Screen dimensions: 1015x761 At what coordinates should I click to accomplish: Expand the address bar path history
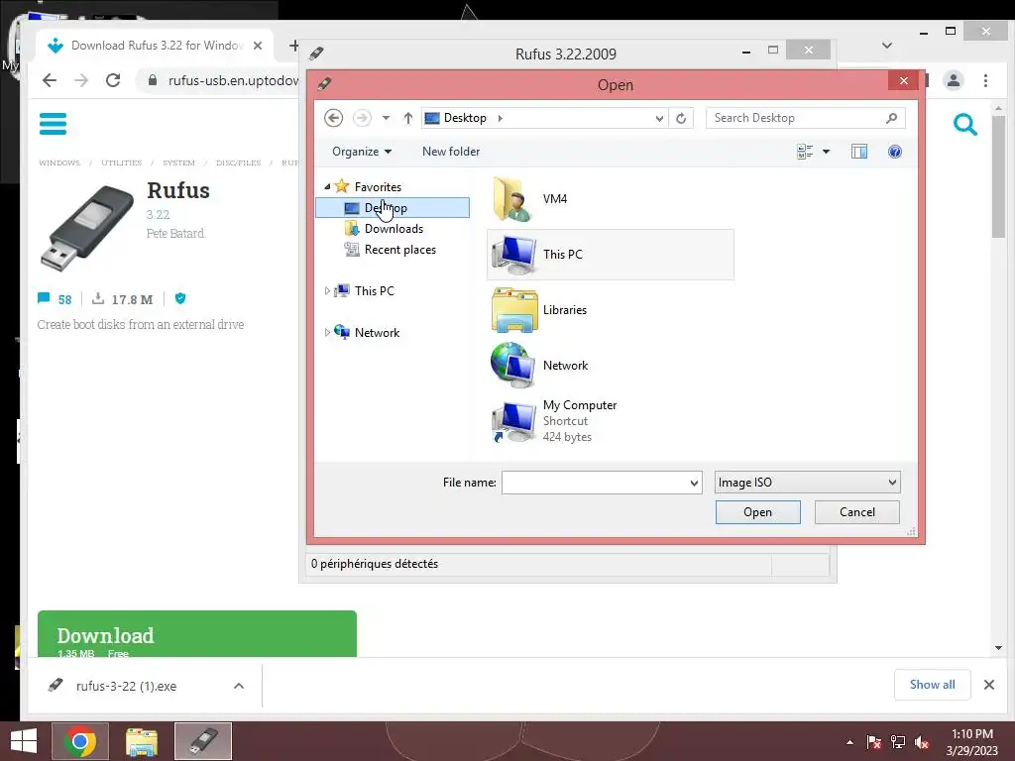(x=659, y=118)
